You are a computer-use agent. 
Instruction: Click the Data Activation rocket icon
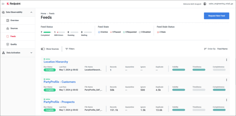tap(3, 53)
